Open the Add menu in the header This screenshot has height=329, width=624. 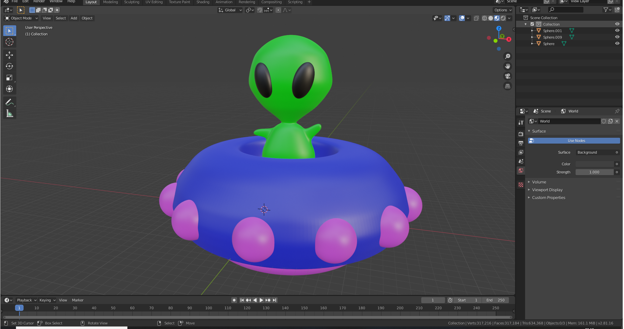(x=74, y=18)
